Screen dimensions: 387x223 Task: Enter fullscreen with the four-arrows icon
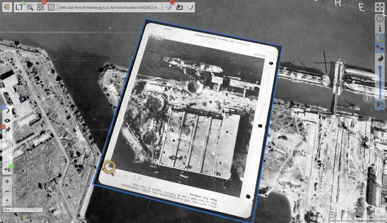(x=380, y=7)
